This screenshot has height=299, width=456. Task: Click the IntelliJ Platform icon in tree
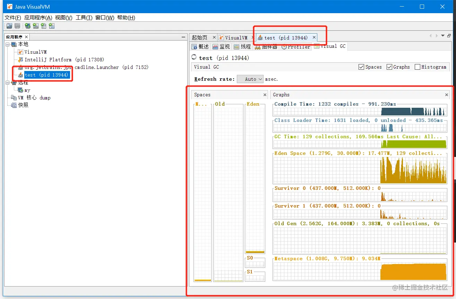click(x=20, y=60)
